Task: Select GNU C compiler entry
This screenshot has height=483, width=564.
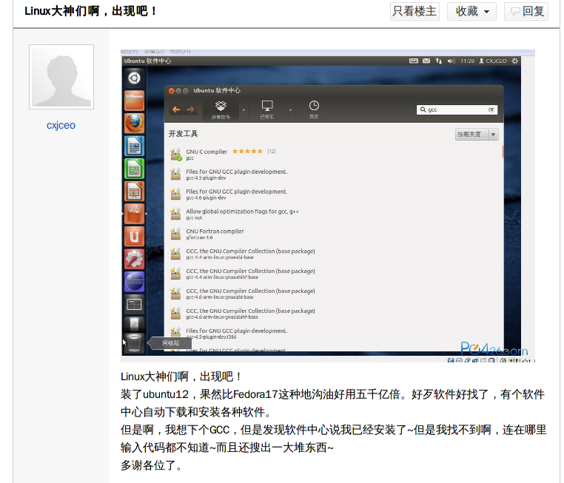Action: 335,155
